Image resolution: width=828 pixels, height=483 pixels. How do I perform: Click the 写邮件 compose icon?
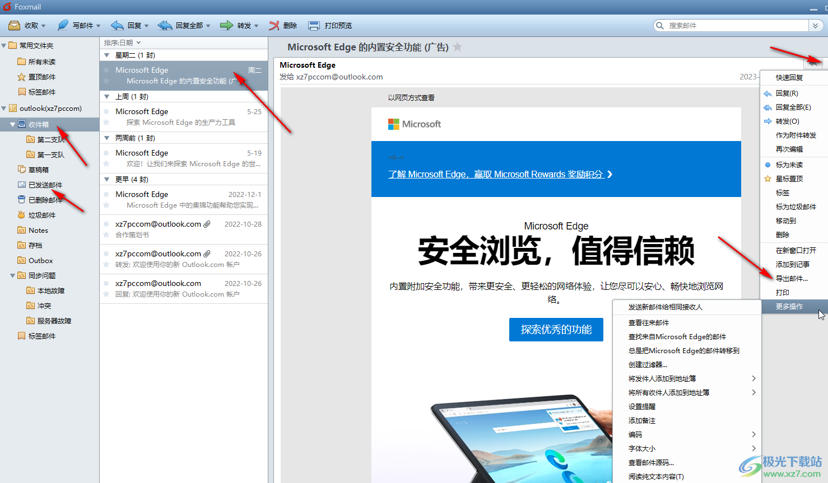coord(63,25)
